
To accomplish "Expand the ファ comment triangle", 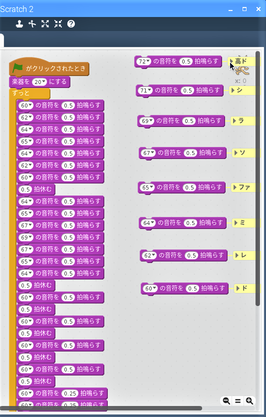I will pos(235,187).
